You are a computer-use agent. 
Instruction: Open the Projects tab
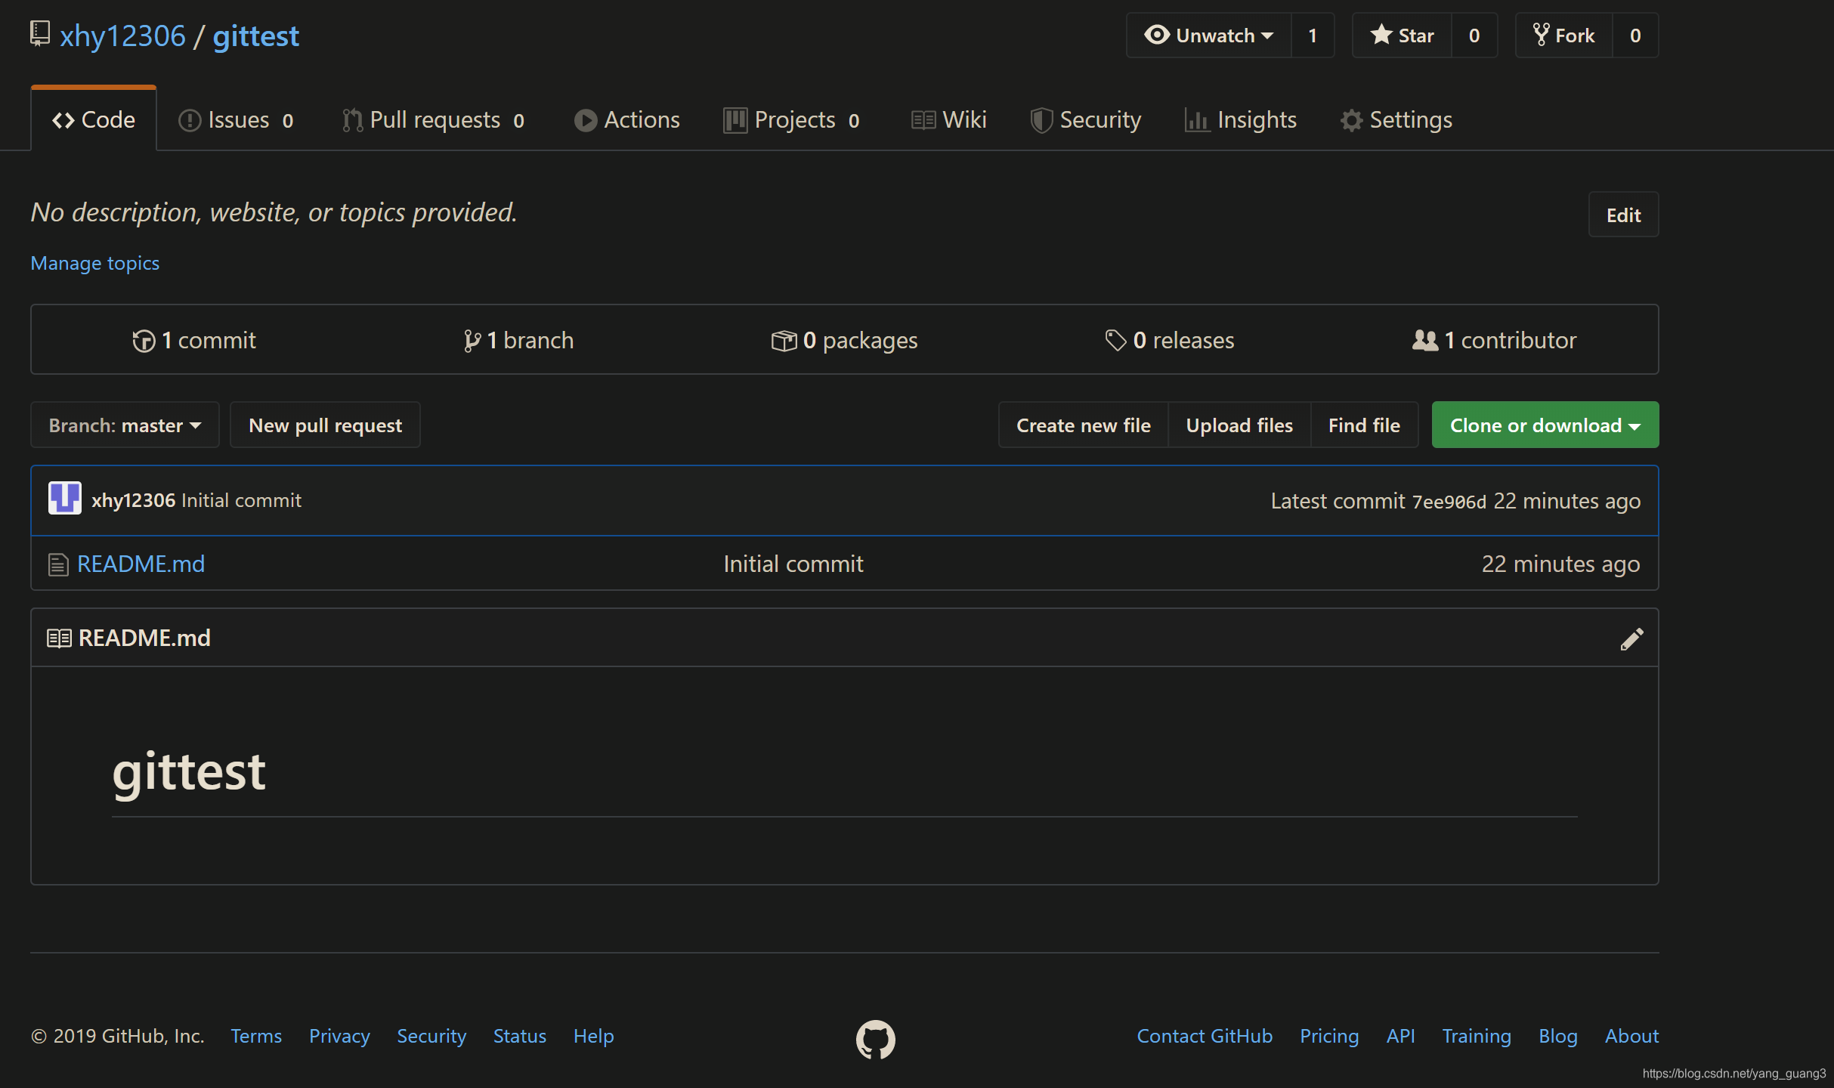[792, 119]
